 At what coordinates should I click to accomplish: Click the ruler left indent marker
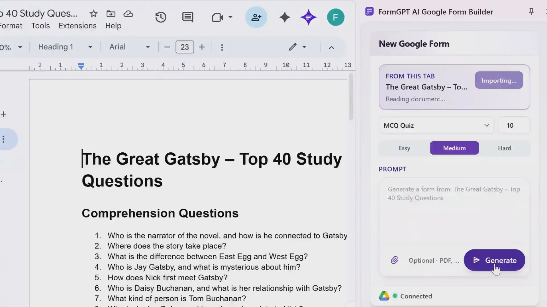pyautogui.click(x=81, y=66)
